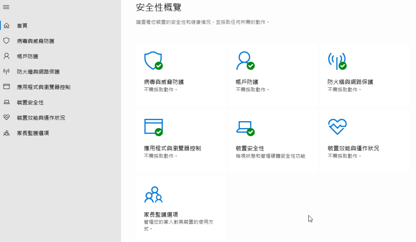Click large heart icon on 裝置效能與運作狀況 tile
The width and height of the screenshot is (416, 242).
click(337, 127)
